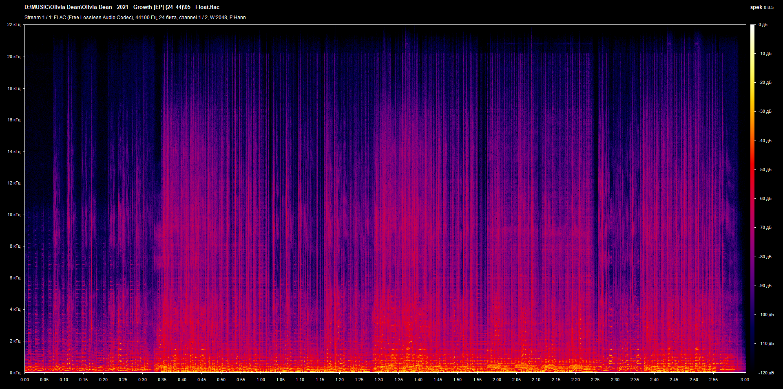This screenshot has height=389, width=783.
Task: Click the 2:25 time axis label
Action: tap(595, 380)
